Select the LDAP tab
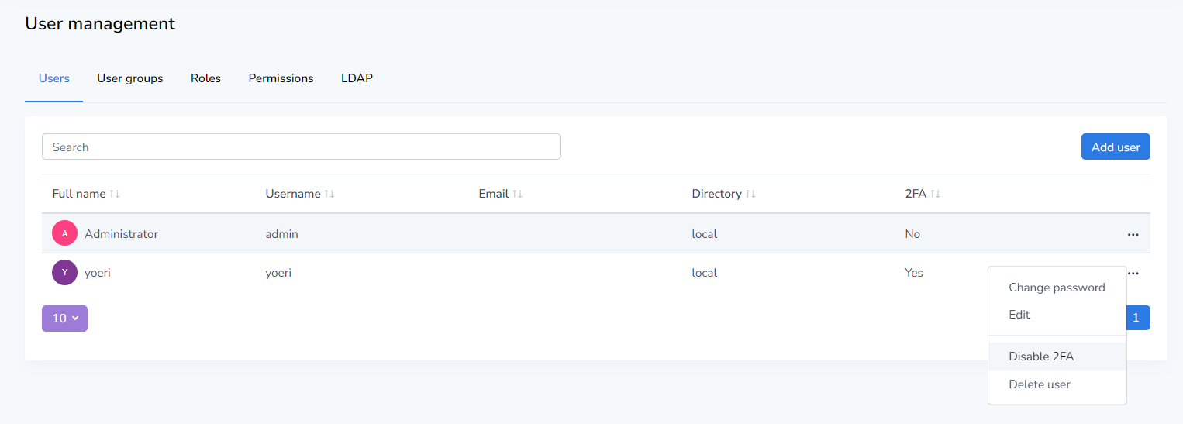Viewport: 1183px width, 424px height. [x=357, y=78]
